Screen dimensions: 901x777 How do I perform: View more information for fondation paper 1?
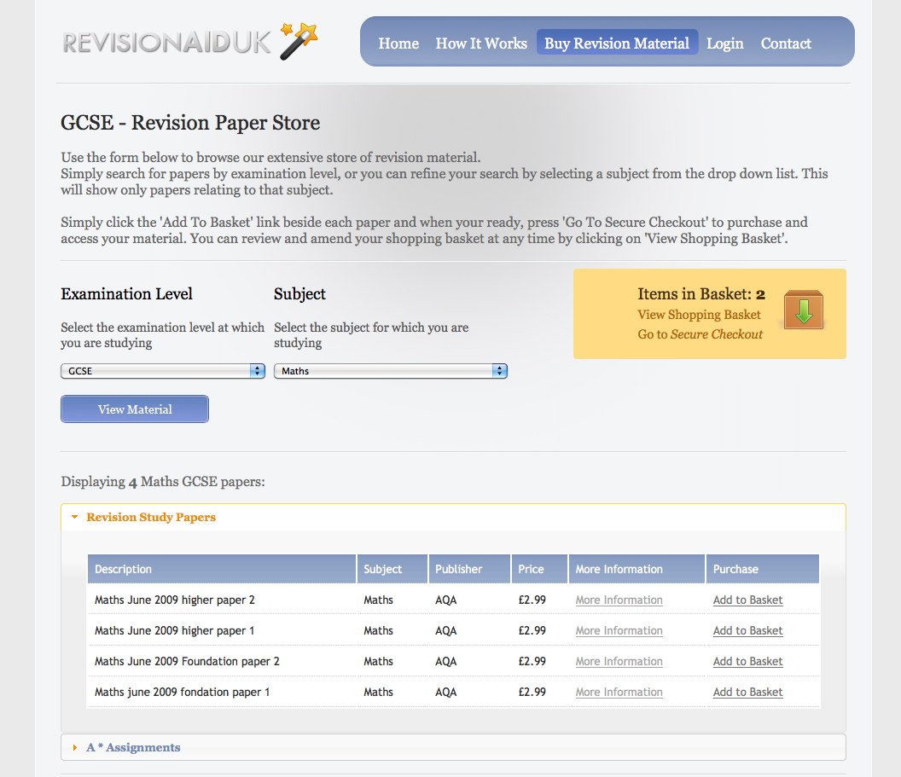619,692
